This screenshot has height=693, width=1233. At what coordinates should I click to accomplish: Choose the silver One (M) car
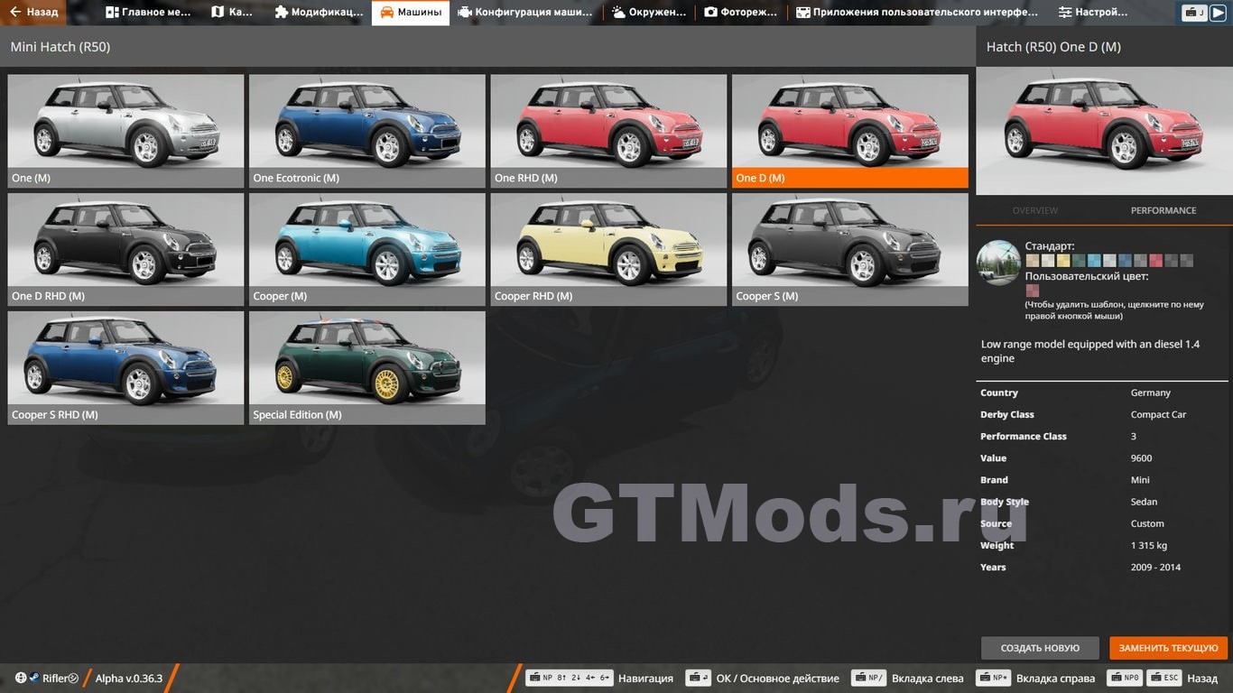(x=125, y=131)
